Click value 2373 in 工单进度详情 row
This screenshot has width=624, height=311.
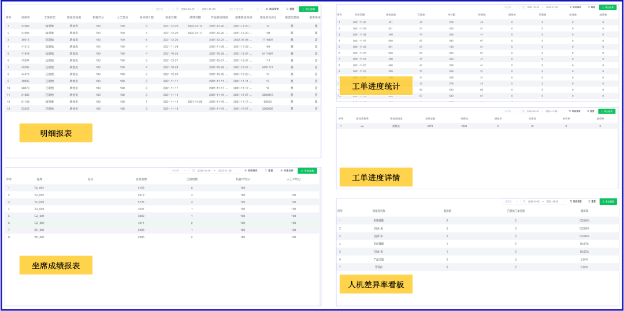coord(430,126)
